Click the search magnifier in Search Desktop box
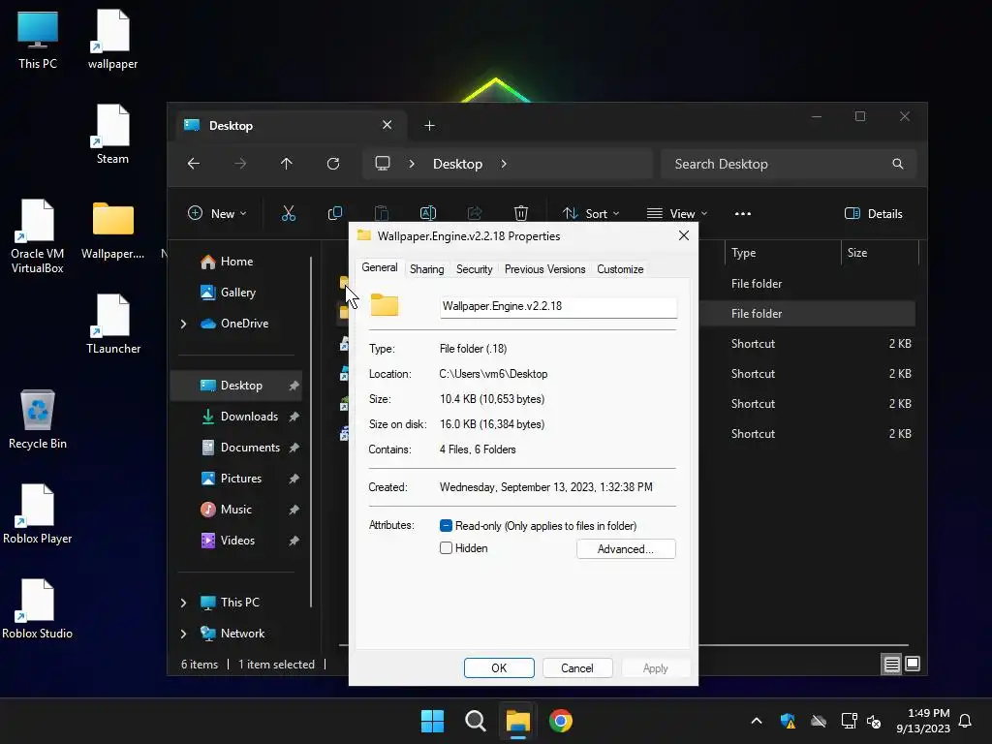Image resolution: width=992 pixels, height=744 pixels. (x=898, y=164)
